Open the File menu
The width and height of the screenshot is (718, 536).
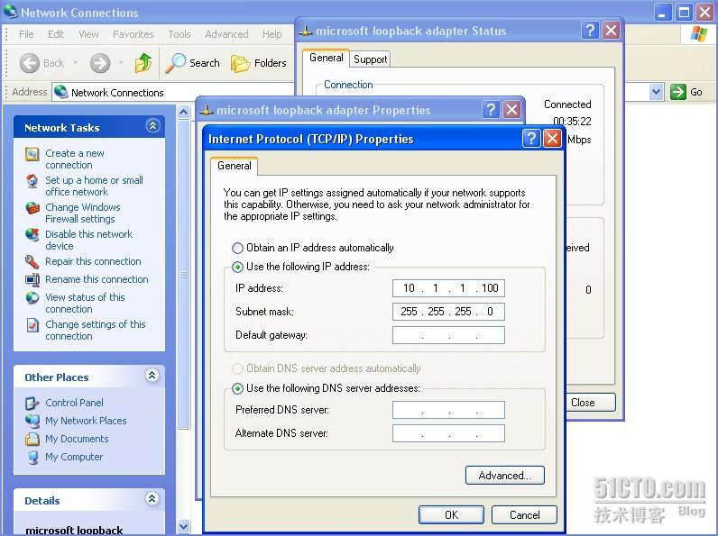coord(26,34)
